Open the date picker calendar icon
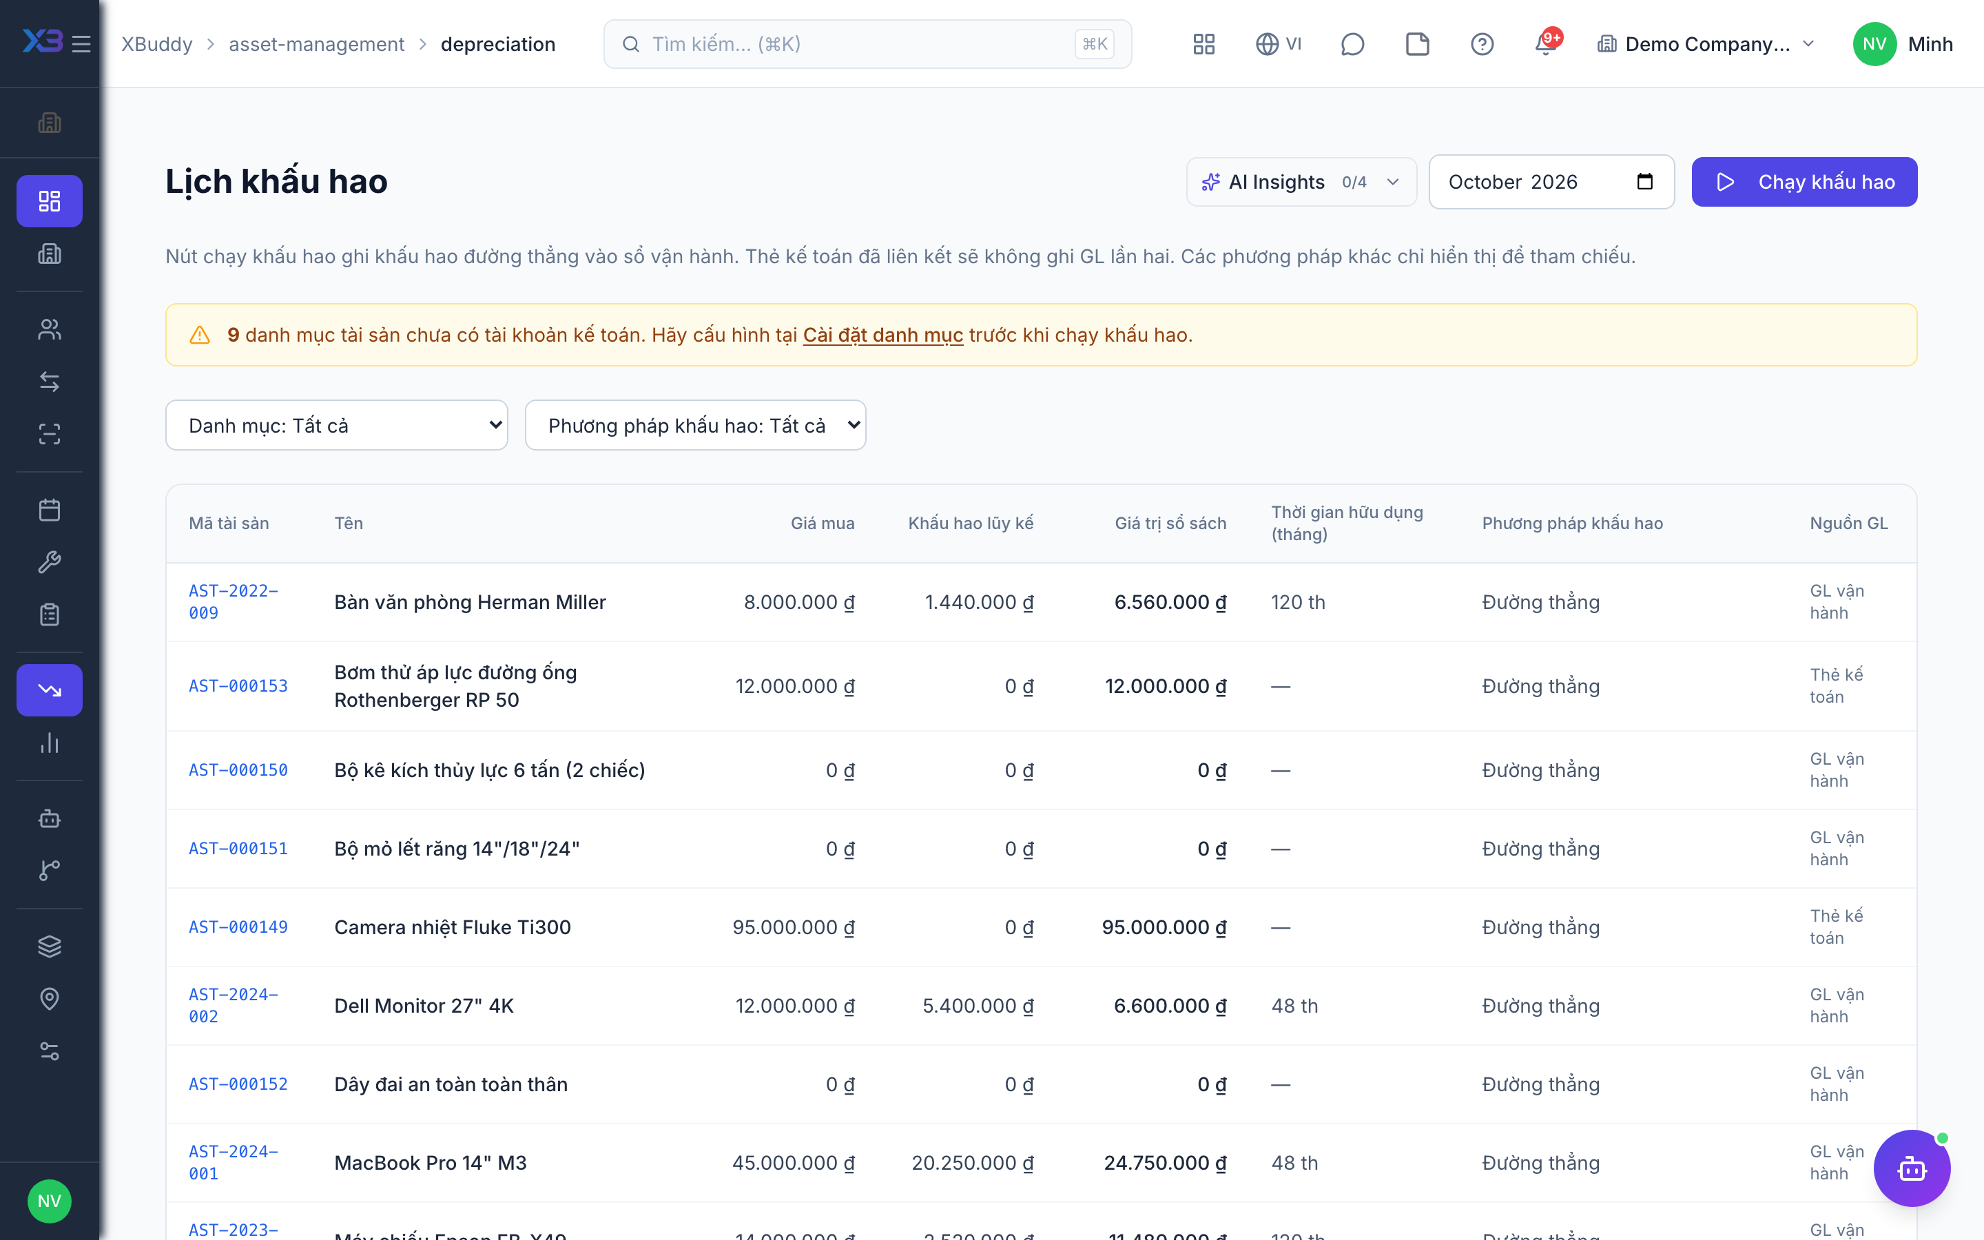The image size is (1984, 1240). pos(1644,181)
